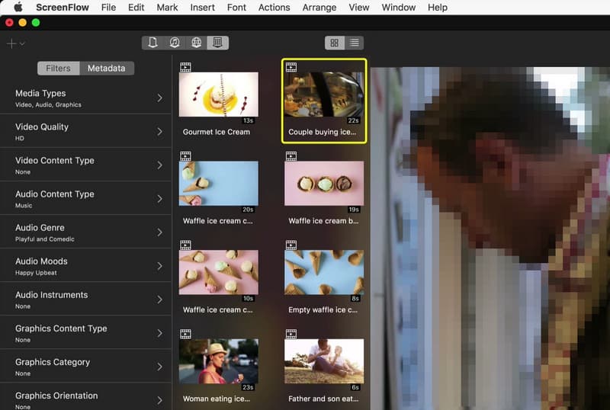610x410 pixels.
Task: Open the document media library tab icon
Action: coord(153,43)
